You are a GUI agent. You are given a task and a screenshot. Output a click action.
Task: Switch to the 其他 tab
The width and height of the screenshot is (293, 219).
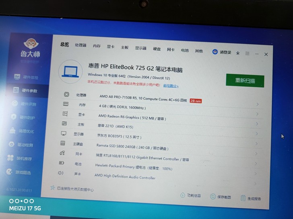pos(199,51)
